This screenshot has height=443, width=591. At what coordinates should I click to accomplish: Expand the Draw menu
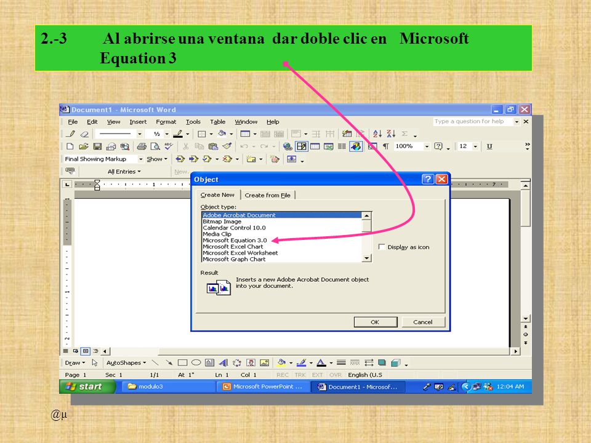74,363
